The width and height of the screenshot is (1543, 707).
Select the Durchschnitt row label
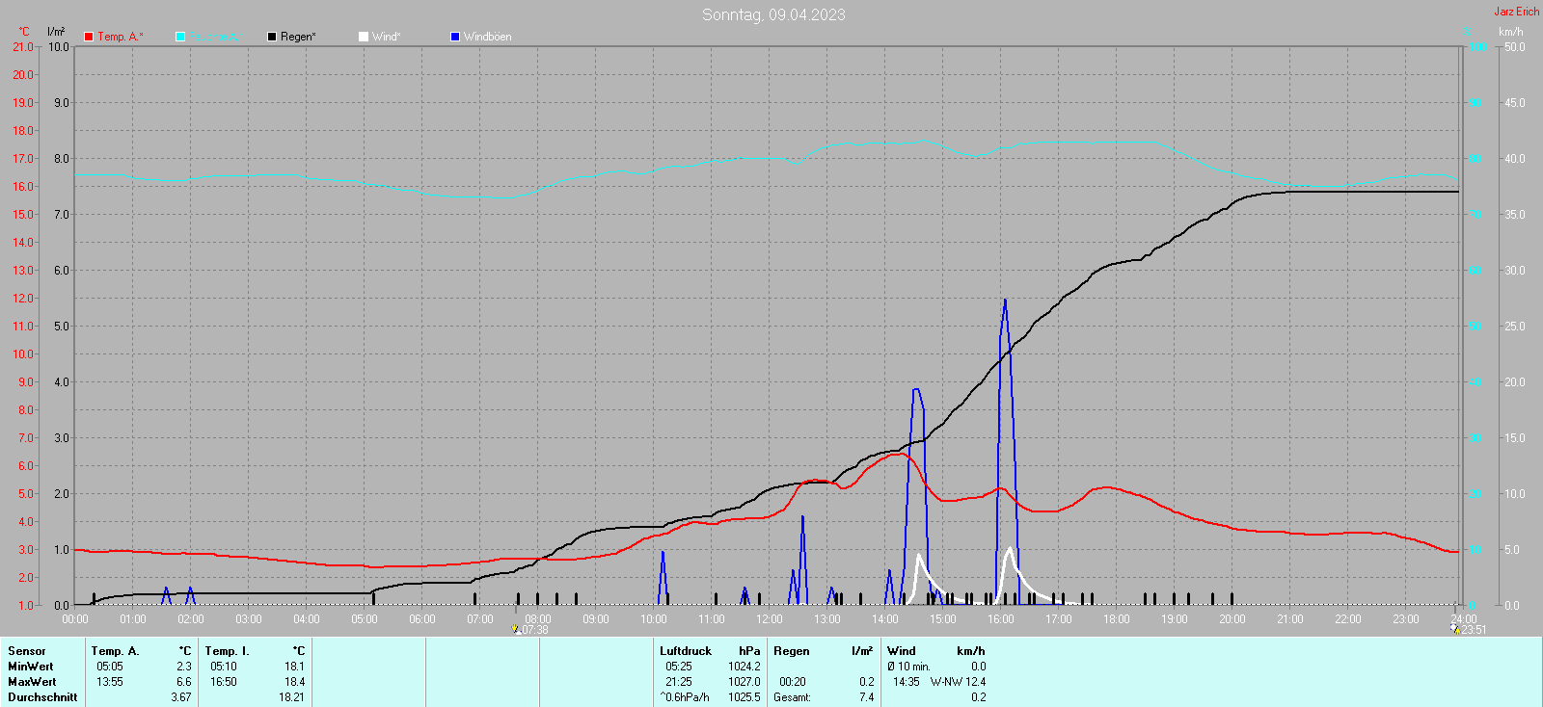point(42,697)
